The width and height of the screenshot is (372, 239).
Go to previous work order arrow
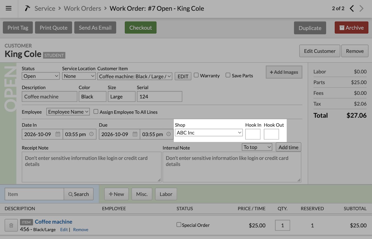point(352,9)
